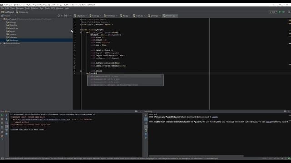Collapse the TestProject root folder
This screenshot has height=163, width=291.
pos(1,19)
